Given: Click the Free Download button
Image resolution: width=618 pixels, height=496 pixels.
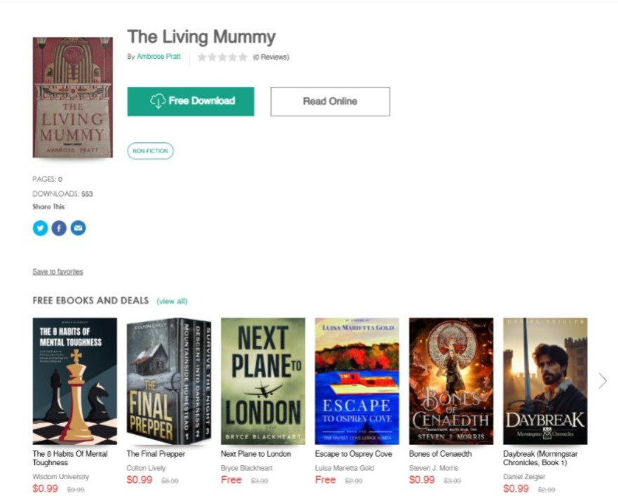Looking at the screenshot, I should tap(191, 102).
